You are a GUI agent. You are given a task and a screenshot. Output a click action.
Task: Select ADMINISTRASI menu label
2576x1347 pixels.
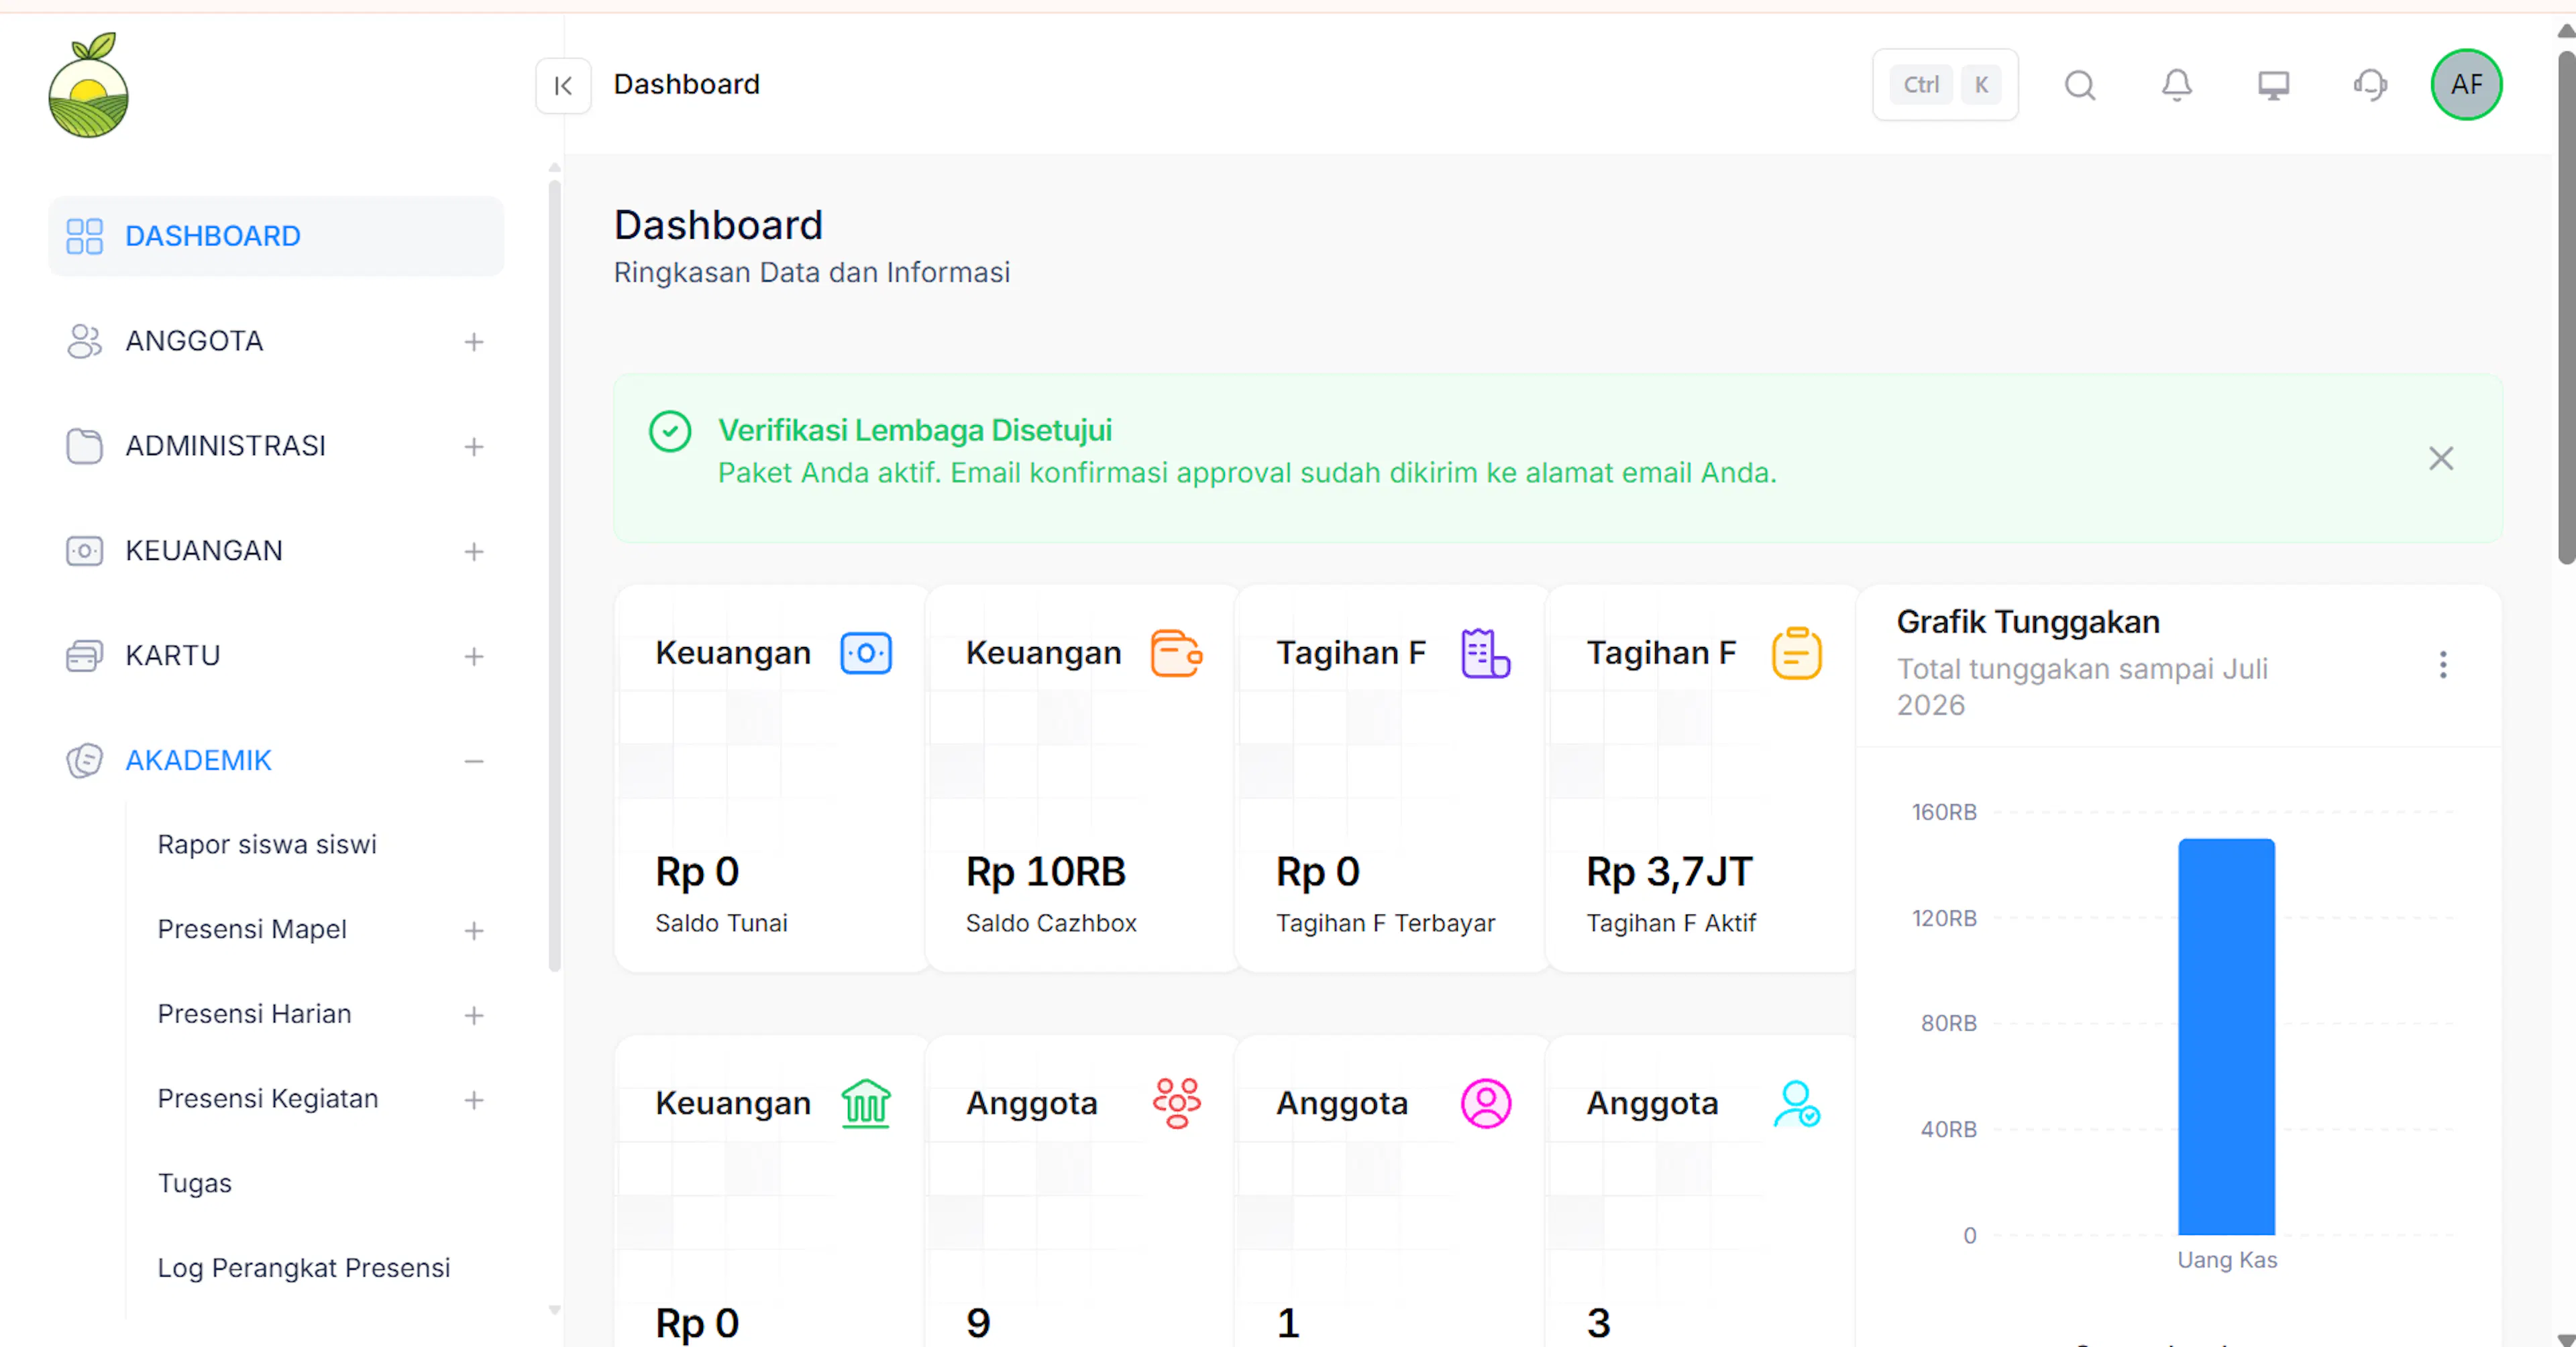225,446
